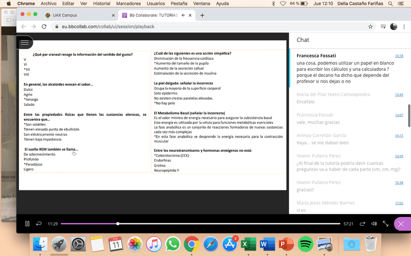Open Preview from the Dock

325,244
